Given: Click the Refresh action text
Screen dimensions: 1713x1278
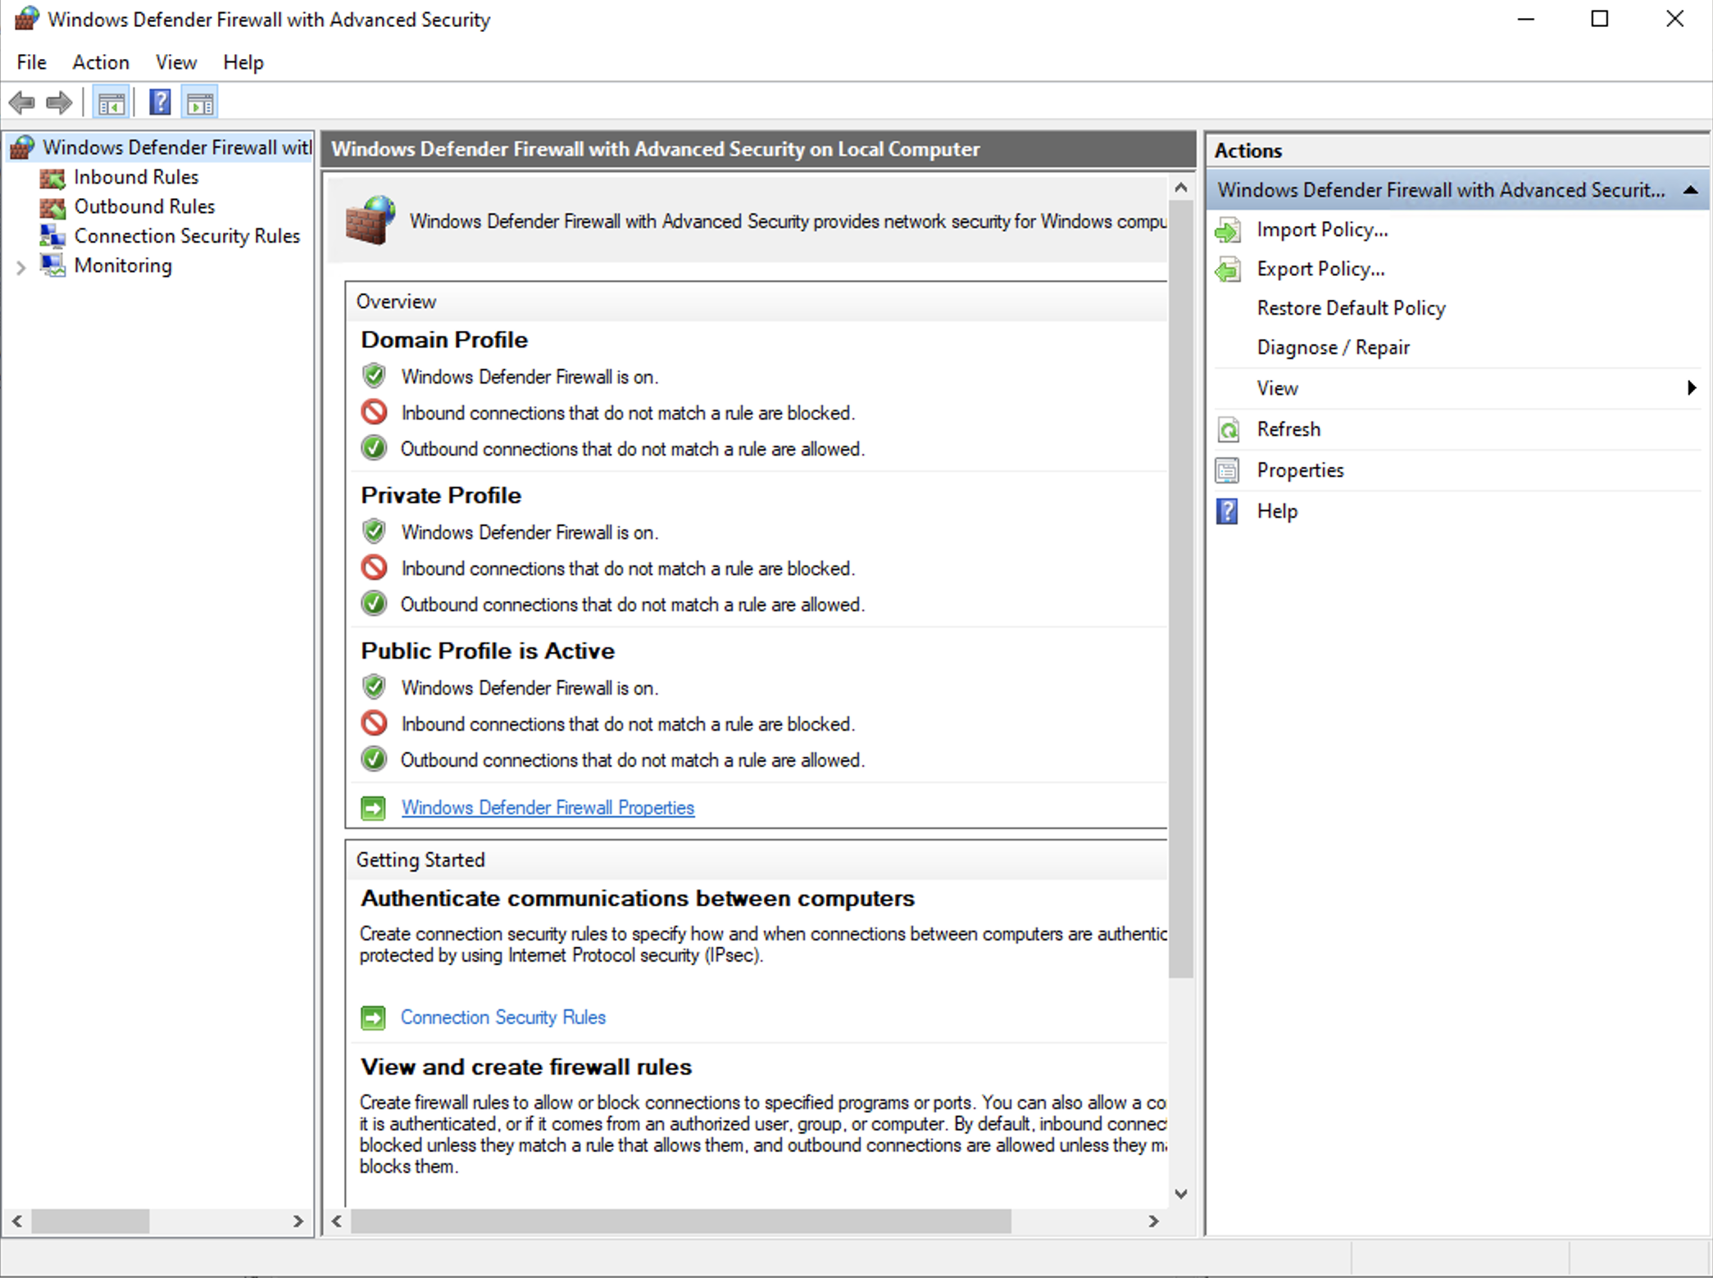Looking at the screenshot, I should 1288,429.
